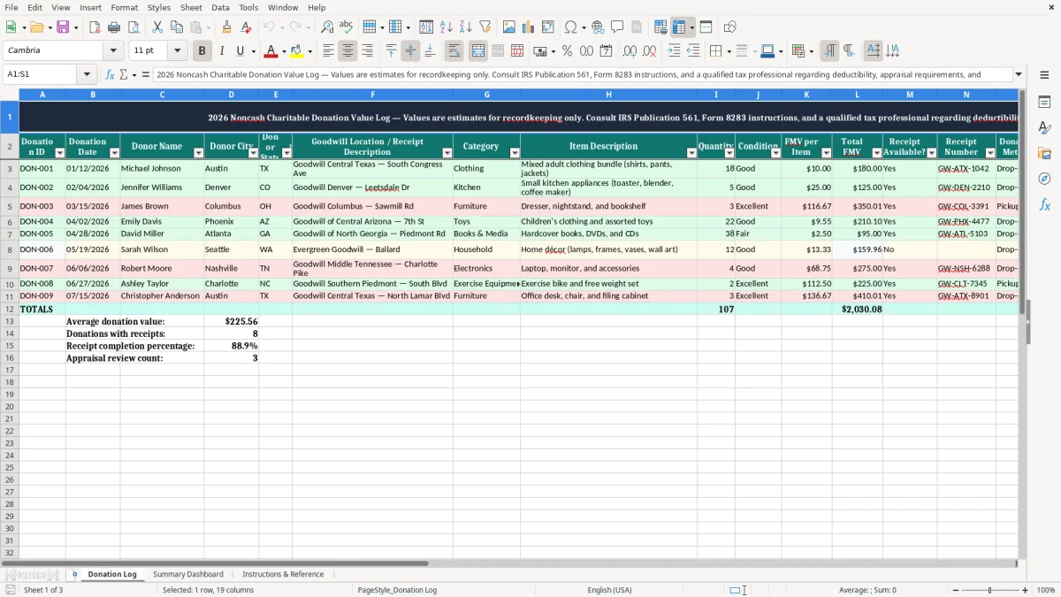Click the horizontal scrollbar
Viewport: 1061px width, 597px height.
coord(215,563)
